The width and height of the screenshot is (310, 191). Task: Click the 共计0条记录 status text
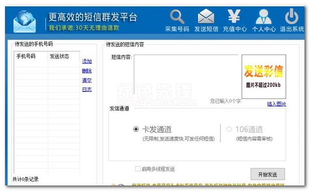pos(26,179)
